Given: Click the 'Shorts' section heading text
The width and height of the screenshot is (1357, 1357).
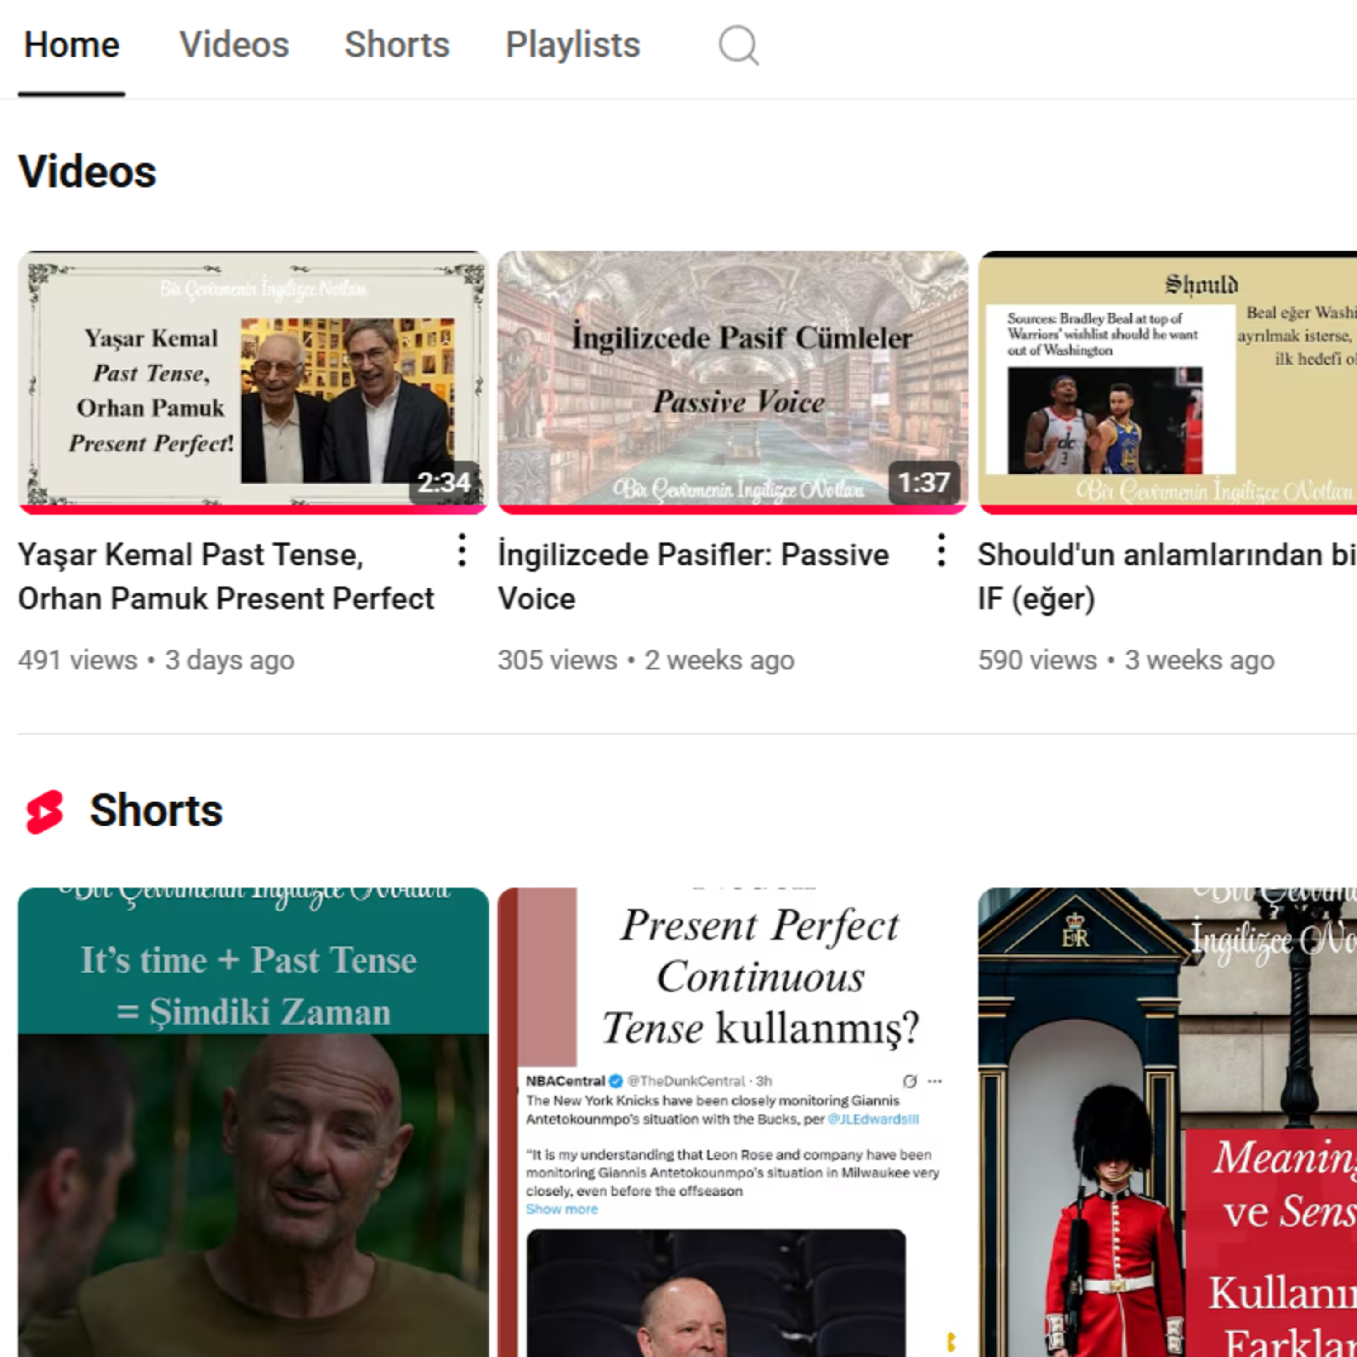Looking at the screenshot, I should (156, 811).
